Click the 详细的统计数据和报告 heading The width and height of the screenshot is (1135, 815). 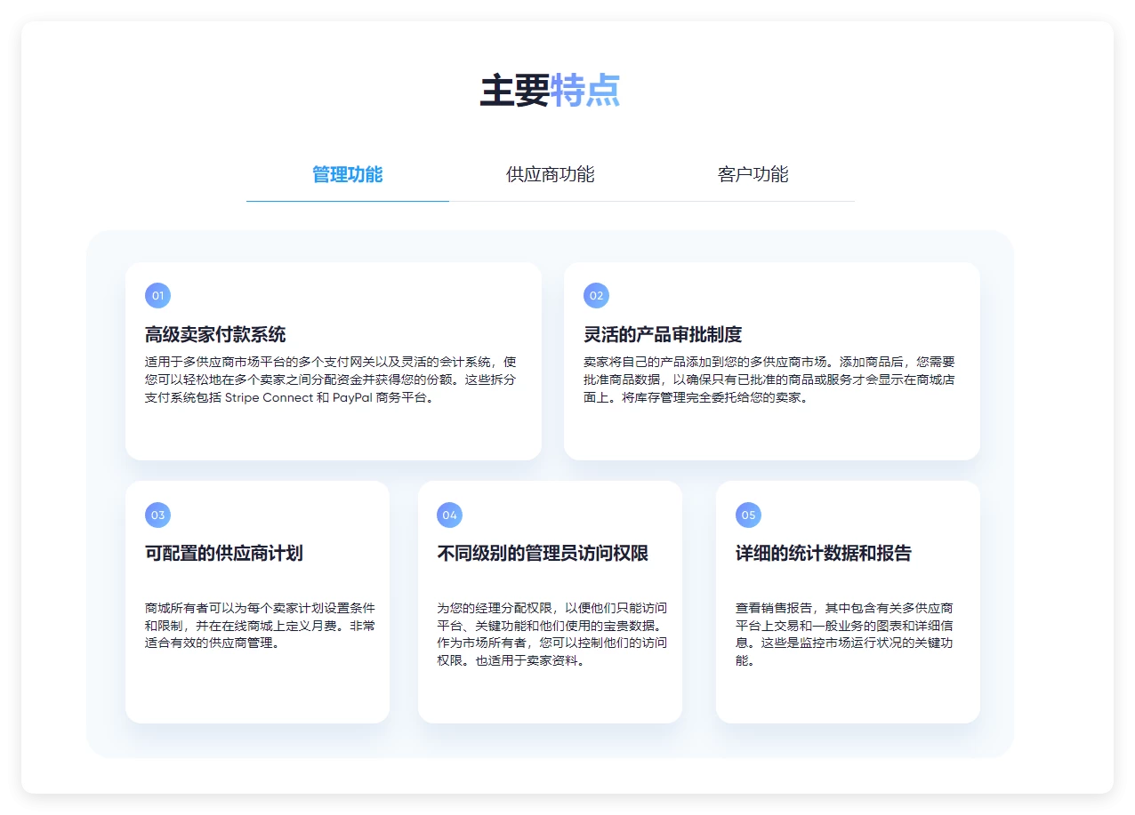coord(823,554)
